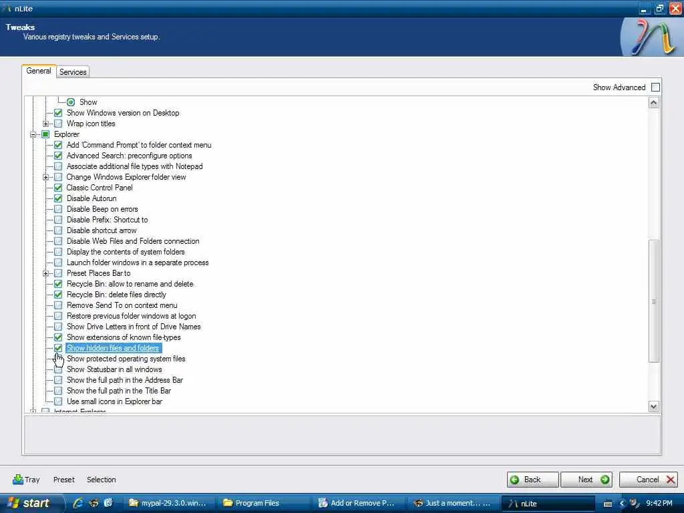Image resolution: width=684 pixels, height=513 pixels.
Task: Open the Just a moment taskbar window
Action: (452, 503)
